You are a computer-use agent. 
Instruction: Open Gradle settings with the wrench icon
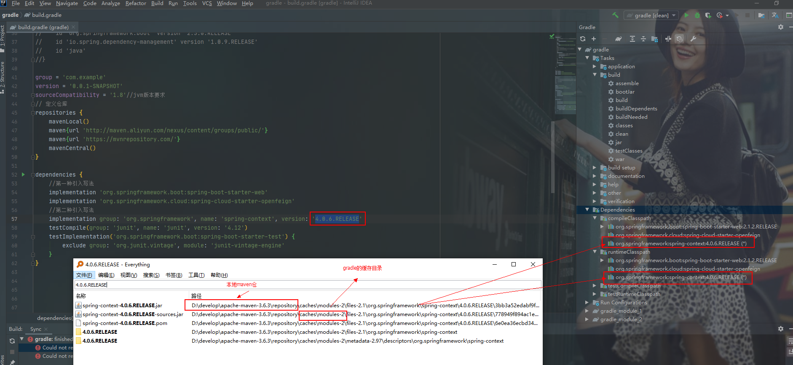693,39
